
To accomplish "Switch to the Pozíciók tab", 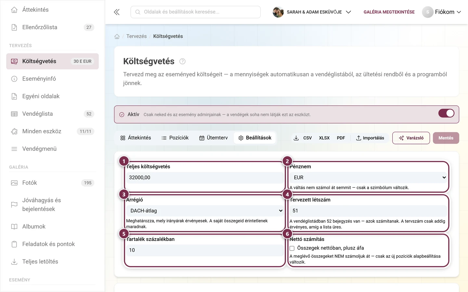I will (x=175, y=138).
